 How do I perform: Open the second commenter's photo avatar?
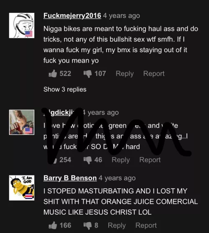pos(22,122)
